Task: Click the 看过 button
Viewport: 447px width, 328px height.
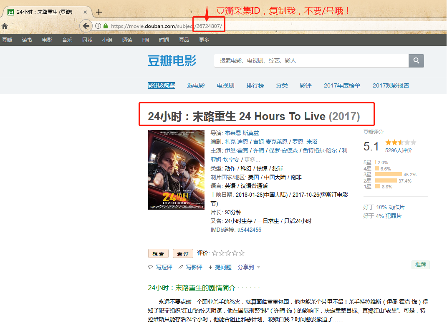Action: coord(183,253)
